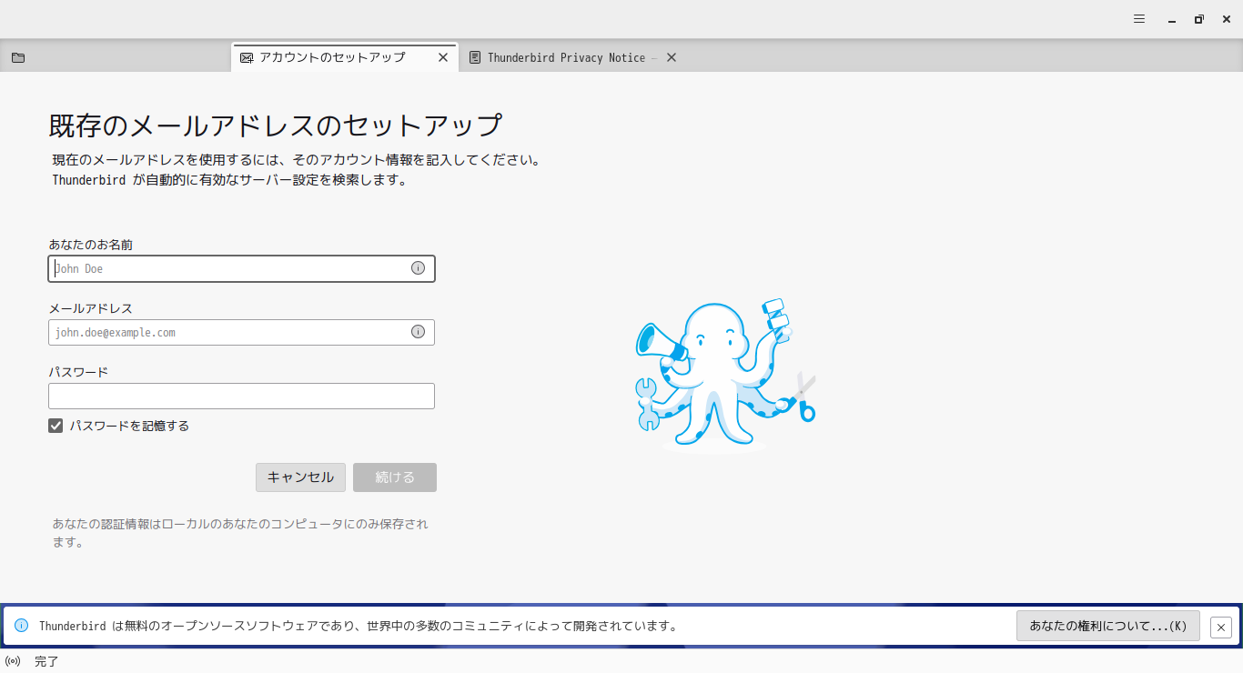
Task: Minimize the Thunderbird window
Action: pyautogui.click(x=1172, y=19)
